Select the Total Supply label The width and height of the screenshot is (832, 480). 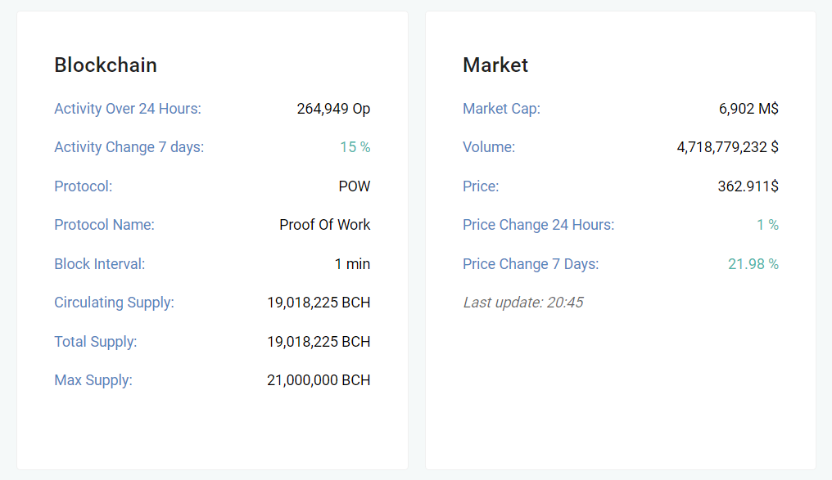click(x=96, y=342)
